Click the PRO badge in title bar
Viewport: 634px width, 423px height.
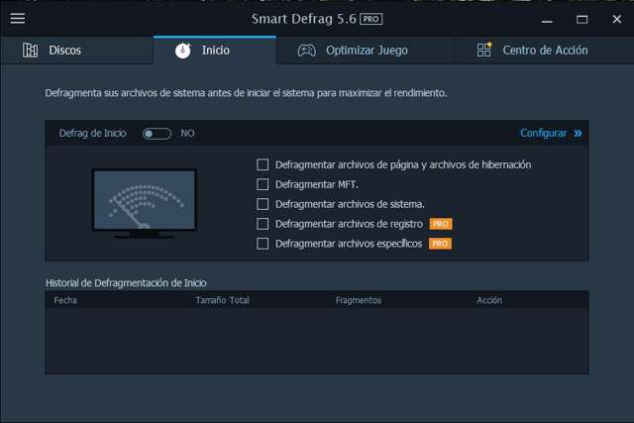pyautogui.click(x=370, y=19)
